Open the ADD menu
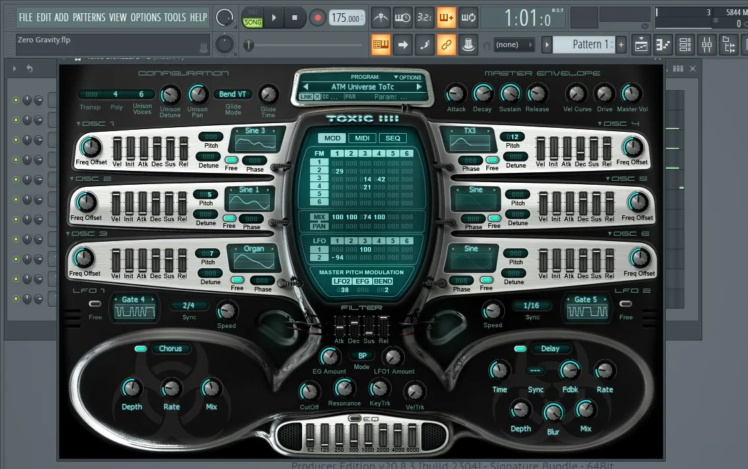The image size is (748, 469). tap(62, 18)
